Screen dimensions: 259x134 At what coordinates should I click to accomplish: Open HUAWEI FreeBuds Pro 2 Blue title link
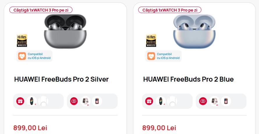189,79
